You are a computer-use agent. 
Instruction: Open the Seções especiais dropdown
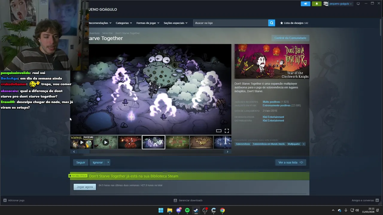click(175, 23)
